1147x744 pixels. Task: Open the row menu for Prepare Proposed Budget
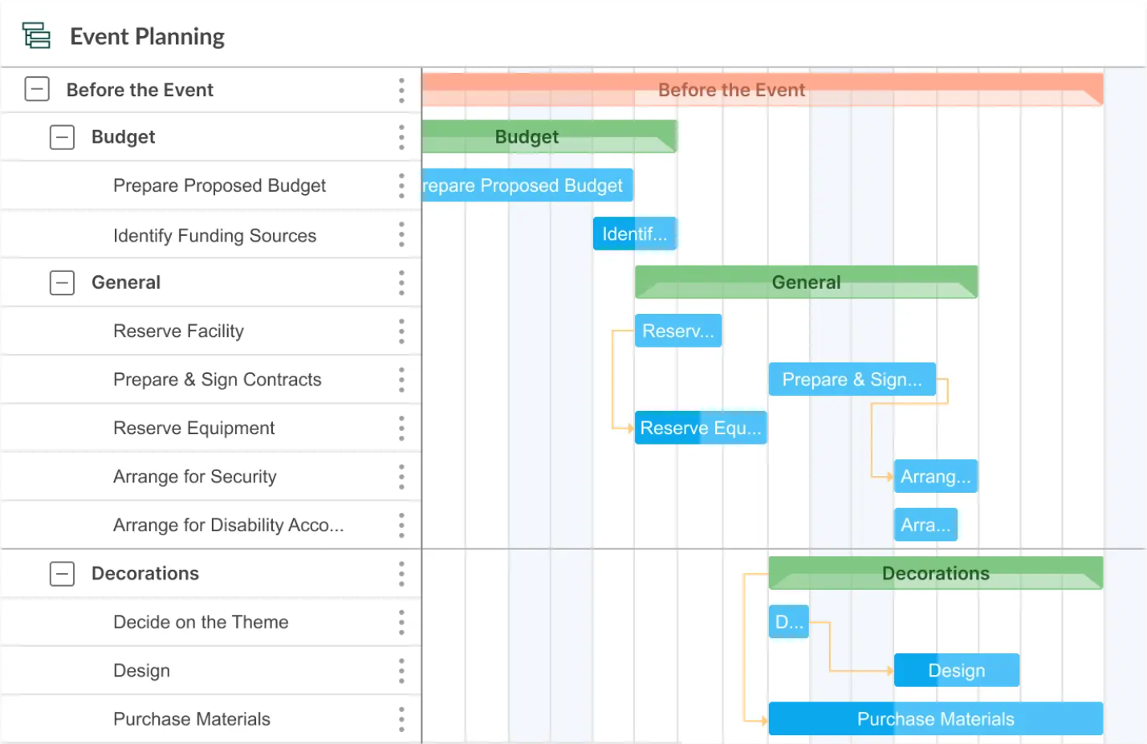pos(401,185)
